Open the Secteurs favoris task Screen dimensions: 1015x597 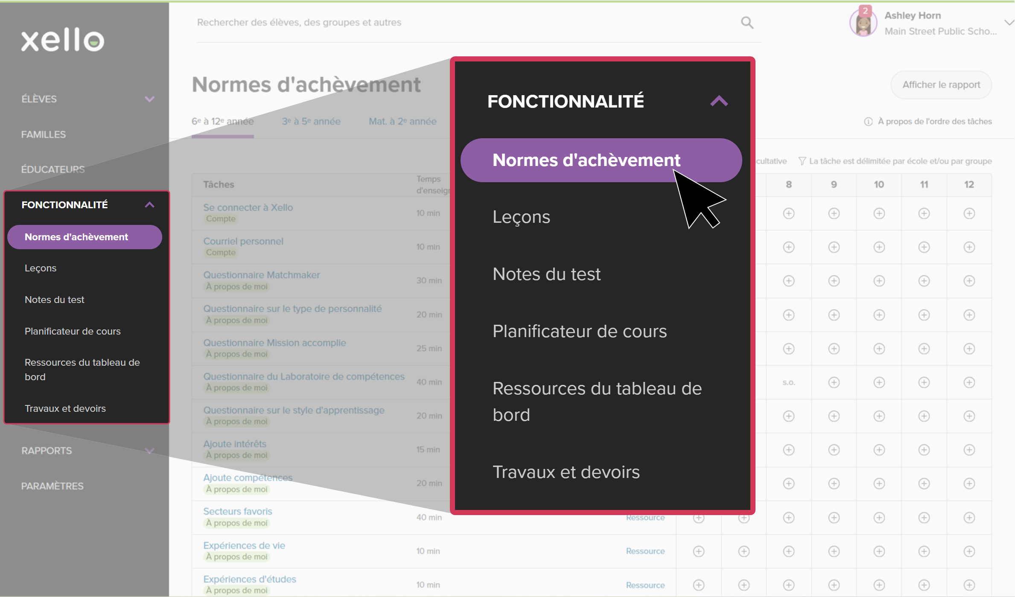click(238, 511)
